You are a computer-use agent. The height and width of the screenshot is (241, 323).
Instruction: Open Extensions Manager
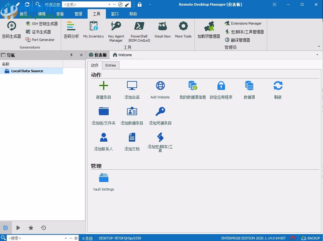[x=243, y=23]
